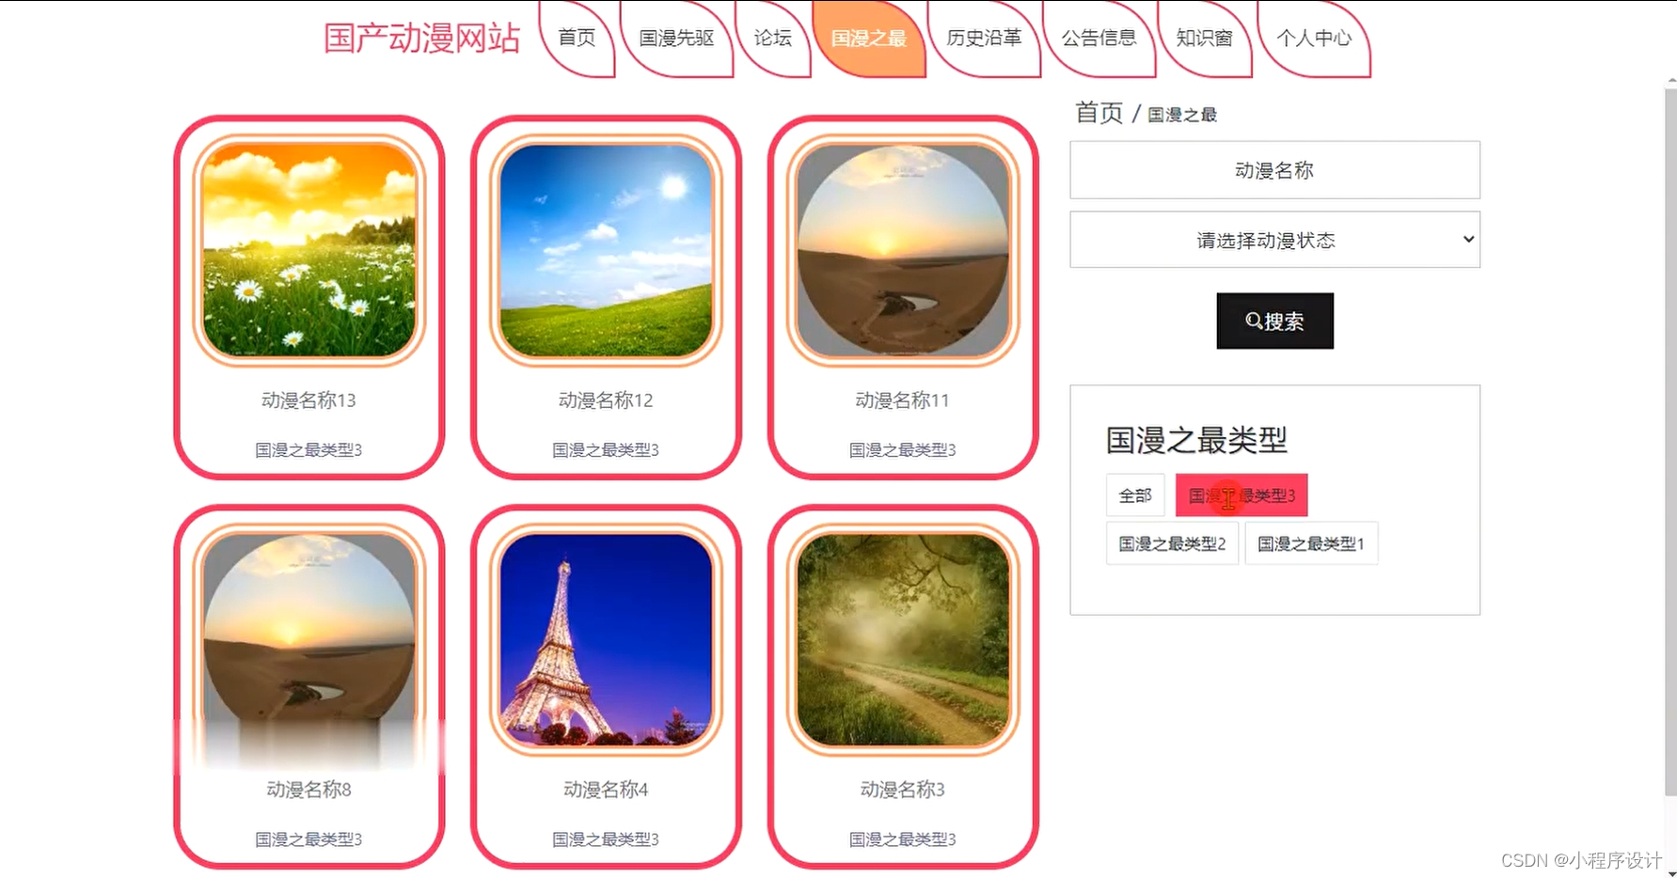Click the magnifier icon on 搜索 button

(1254, 321)
